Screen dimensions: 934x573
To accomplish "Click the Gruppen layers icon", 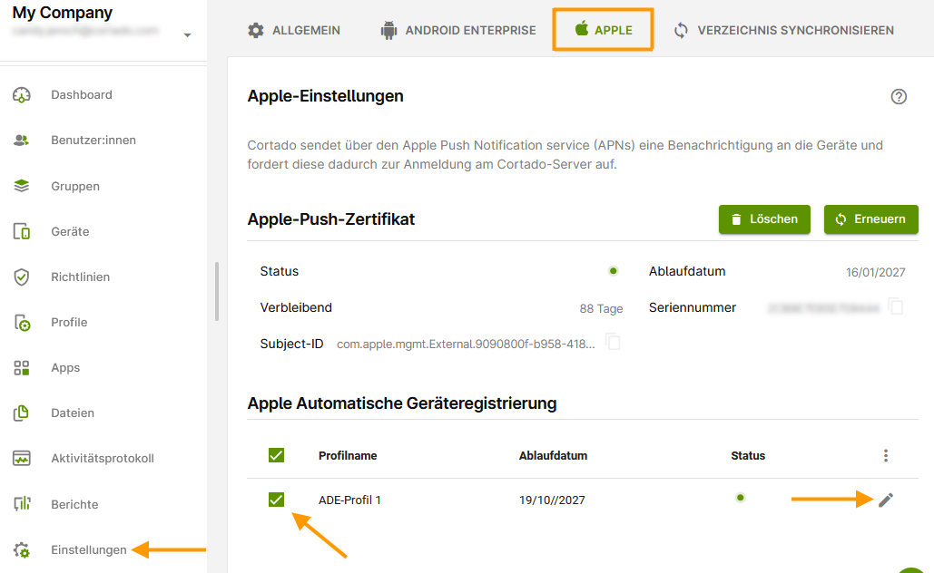I will point(22,186).
